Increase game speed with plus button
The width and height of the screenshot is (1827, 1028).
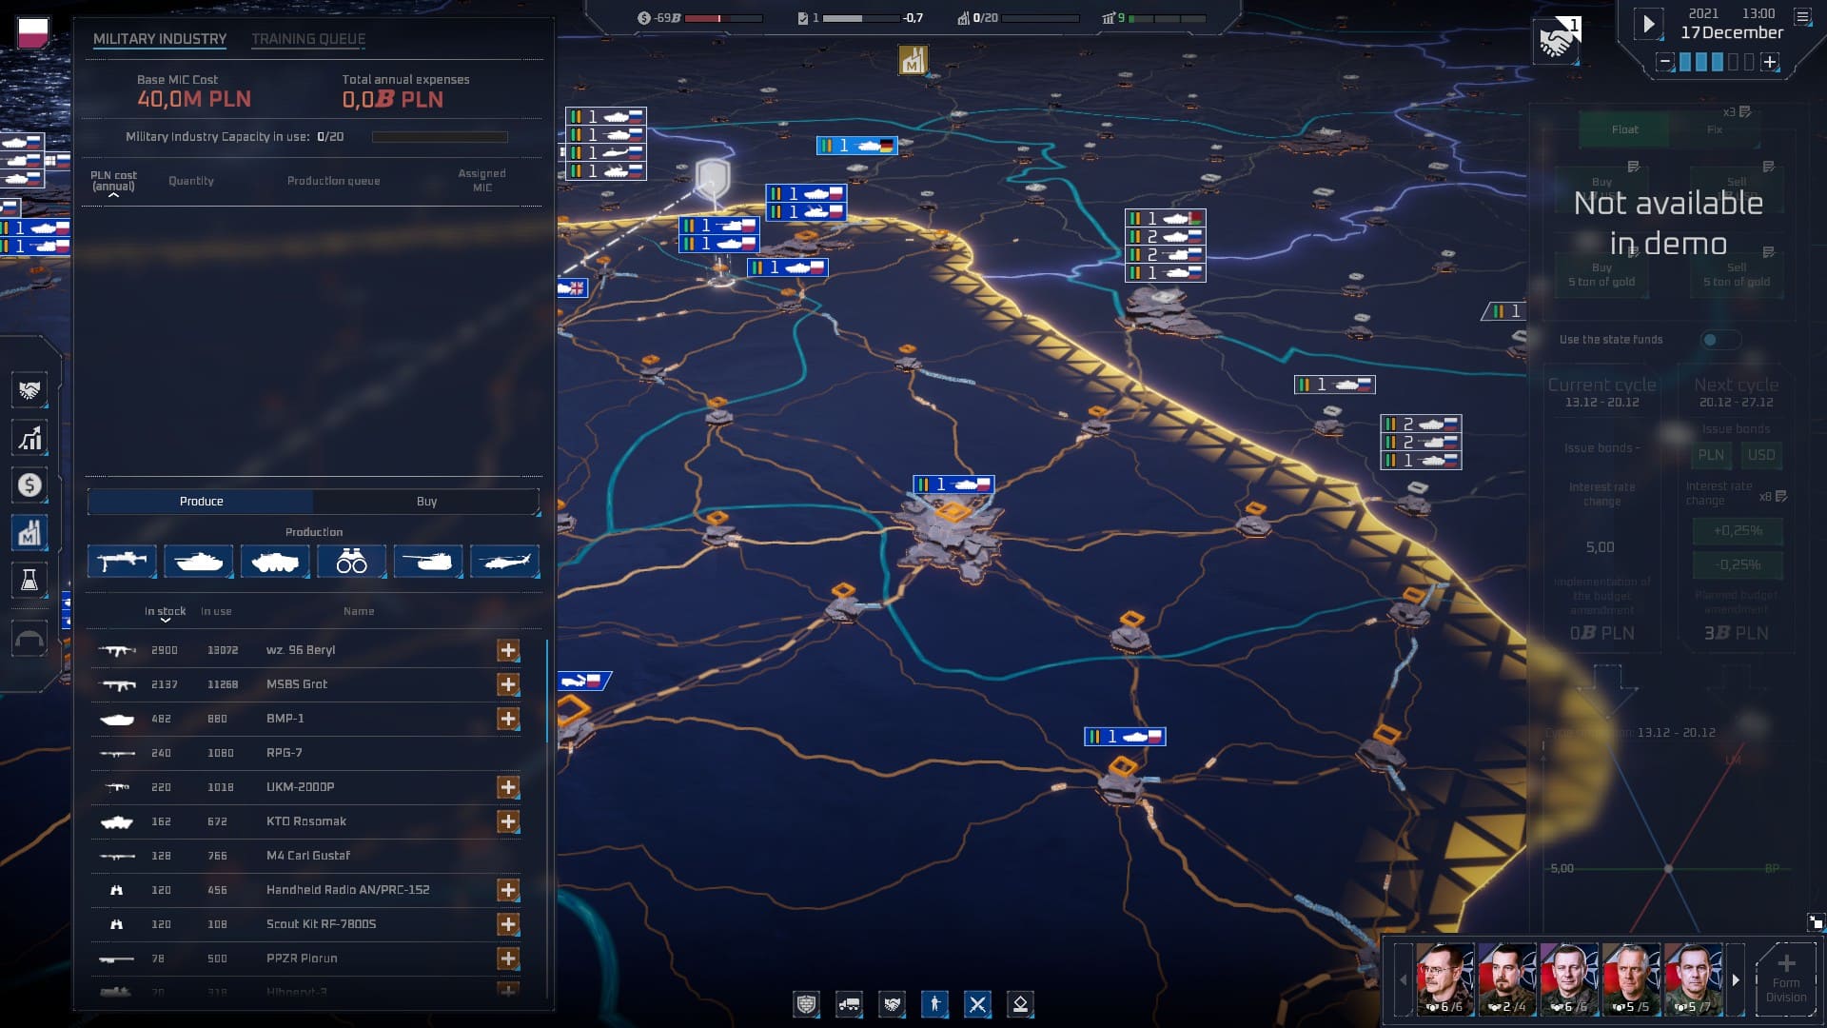coord(1770,62)
